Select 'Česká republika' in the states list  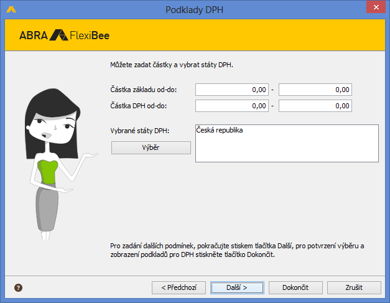(x=220, y=130)
